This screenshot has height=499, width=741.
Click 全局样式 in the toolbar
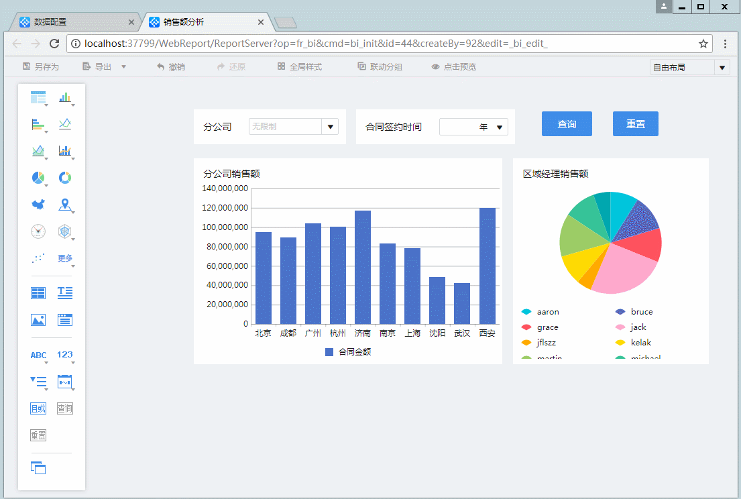click(300, 67)
